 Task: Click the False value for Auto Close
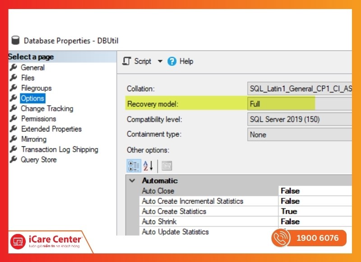[290, 191]
